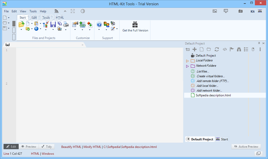Open dropdown beside left sidebar save icon
Viewport: 268px width, 159px height.
tap(9, 28)
